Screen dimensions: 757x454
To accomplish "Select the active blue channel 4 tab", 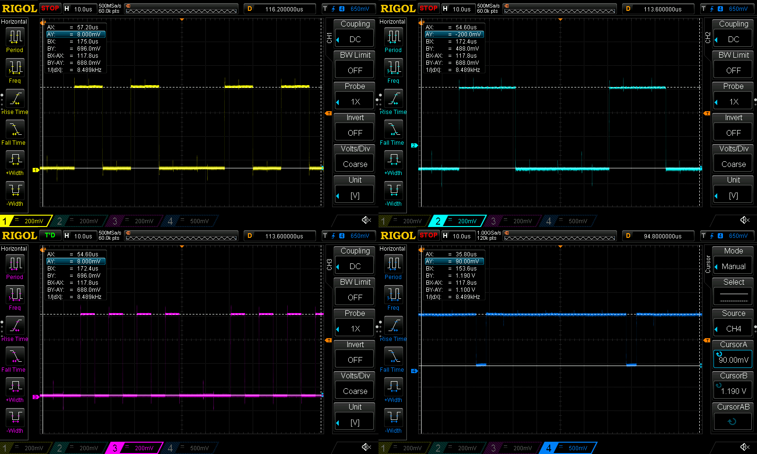I will (568, 448).
